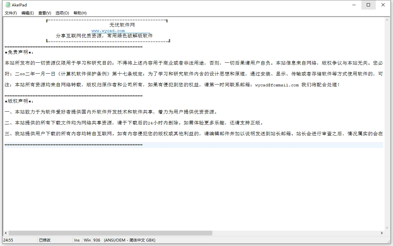Click the Win line-ending indicator in status bar
This screenshot has width=393, height=246.
pos(87,240)
